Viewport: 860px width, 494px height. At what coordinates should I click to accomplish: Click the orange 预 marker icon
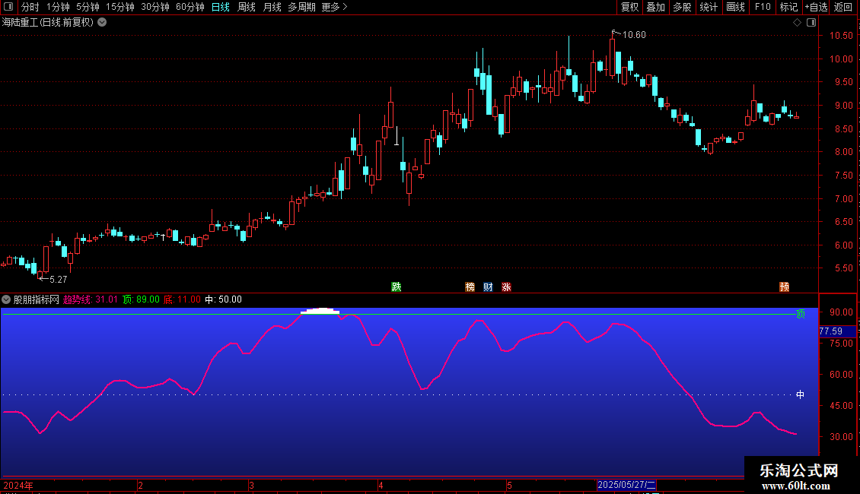pos(785,287)
